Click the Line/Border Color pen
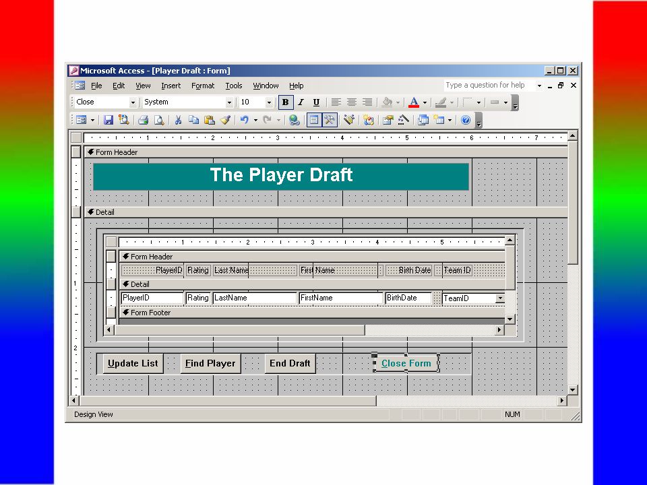Screen dimensions: 647x485 point(441,102)
